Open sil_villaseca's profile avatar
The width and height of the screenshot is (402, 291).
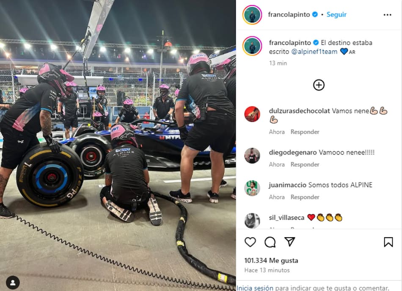tap(252, 220)
